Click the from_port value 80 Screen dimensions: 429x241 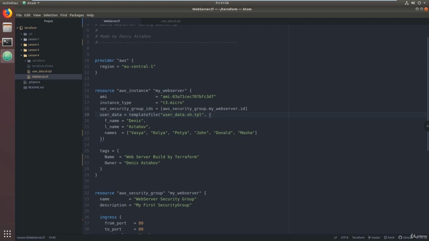[141, 223]
